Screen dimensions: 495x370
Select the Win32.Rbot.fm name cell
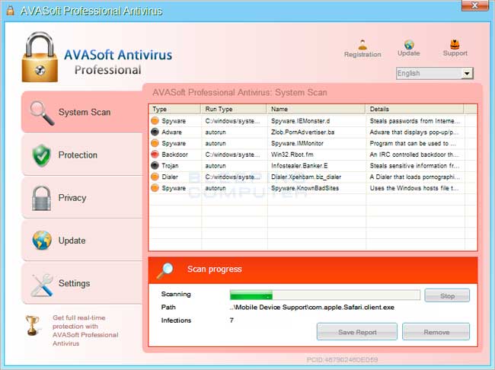click(292, 155)
